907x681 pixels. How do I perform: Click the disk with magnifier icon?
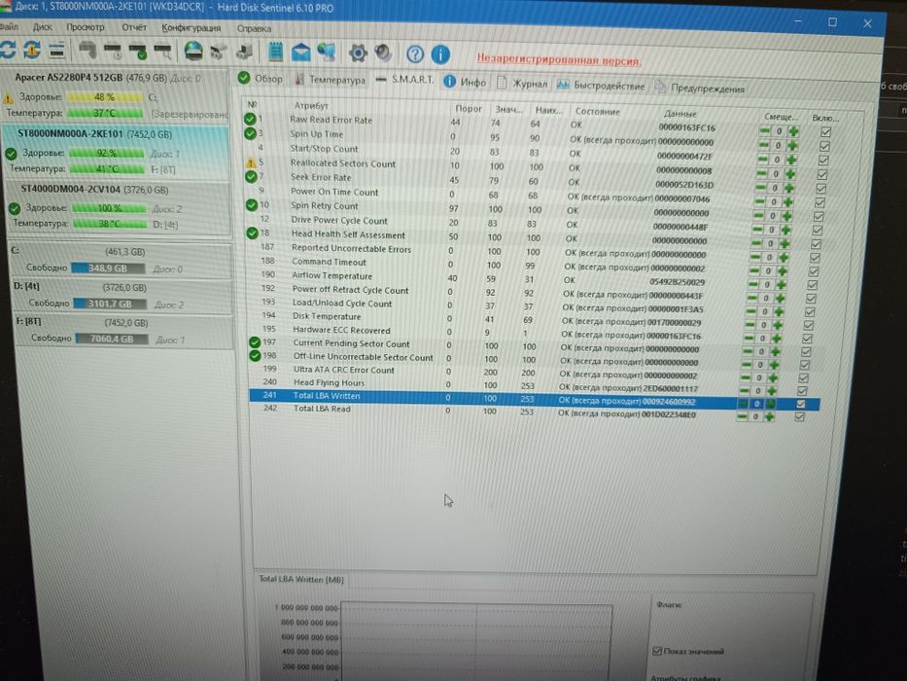[x=163, y=53]
